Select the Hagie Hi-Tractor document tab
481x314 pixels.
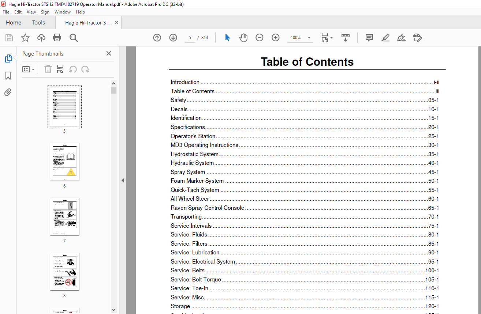pyautogui.click(x=88, y=23)
